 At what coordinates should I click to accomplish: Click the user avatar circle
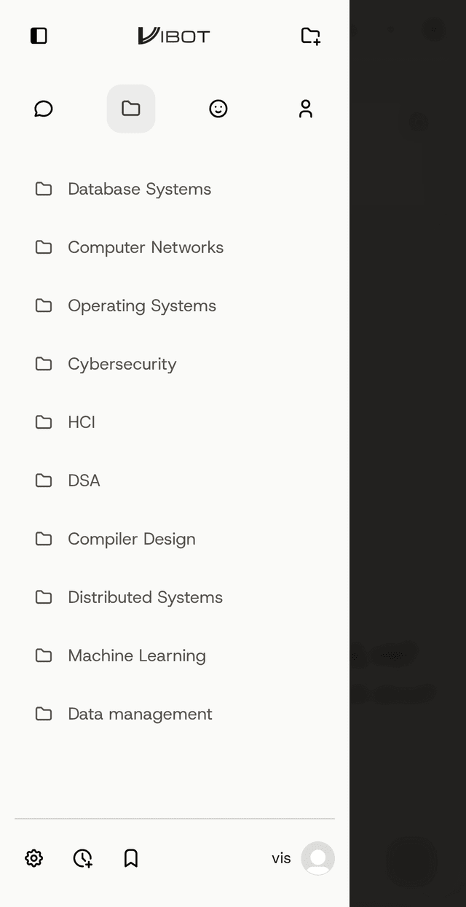[x=317, y=858]
